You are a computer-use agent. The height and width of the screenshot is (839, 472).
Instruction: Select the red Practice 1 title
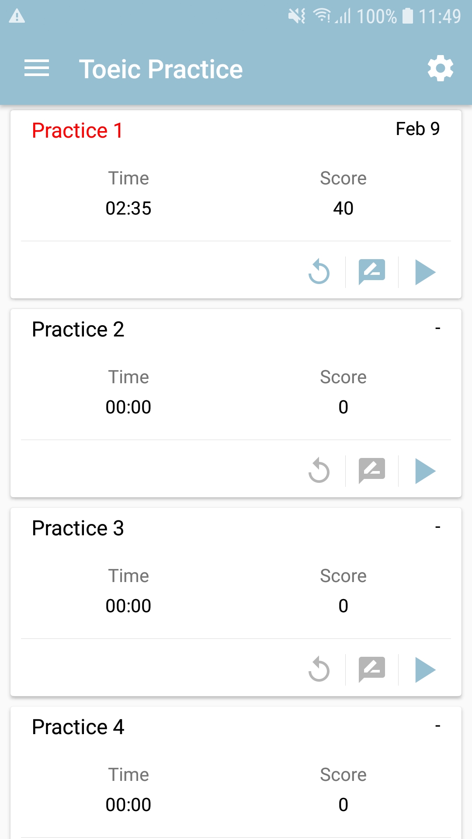pos(77,131)
